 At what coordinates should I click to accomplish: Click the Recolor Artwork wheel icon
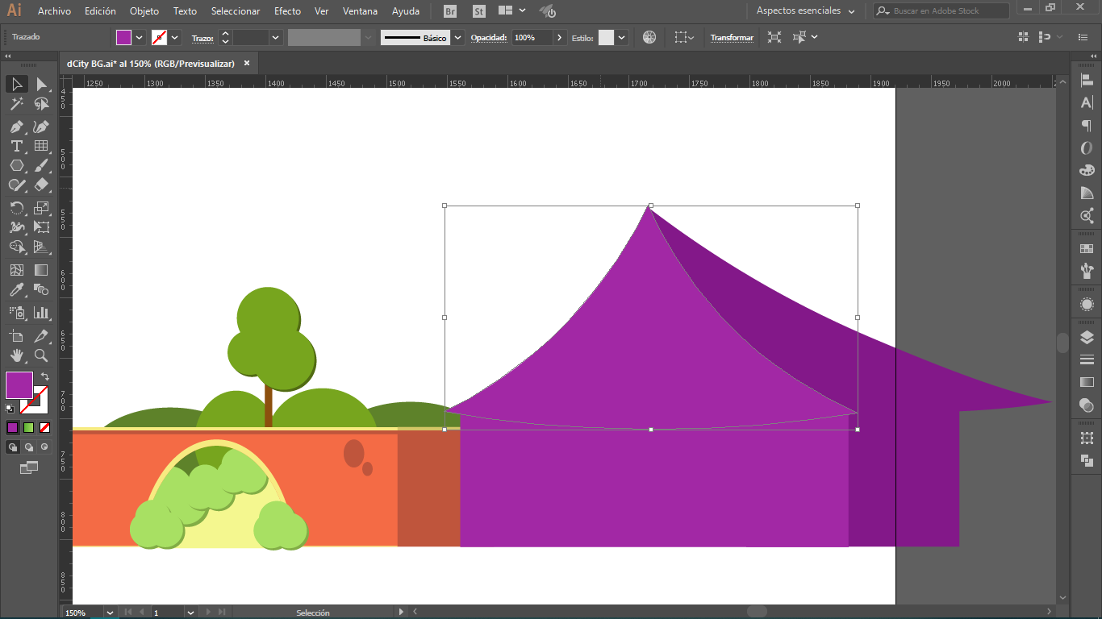(x=649, y=37)
